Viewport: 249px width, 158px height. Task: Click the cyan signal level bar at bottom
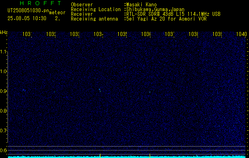pyautogui.click(x=127, y=157)
